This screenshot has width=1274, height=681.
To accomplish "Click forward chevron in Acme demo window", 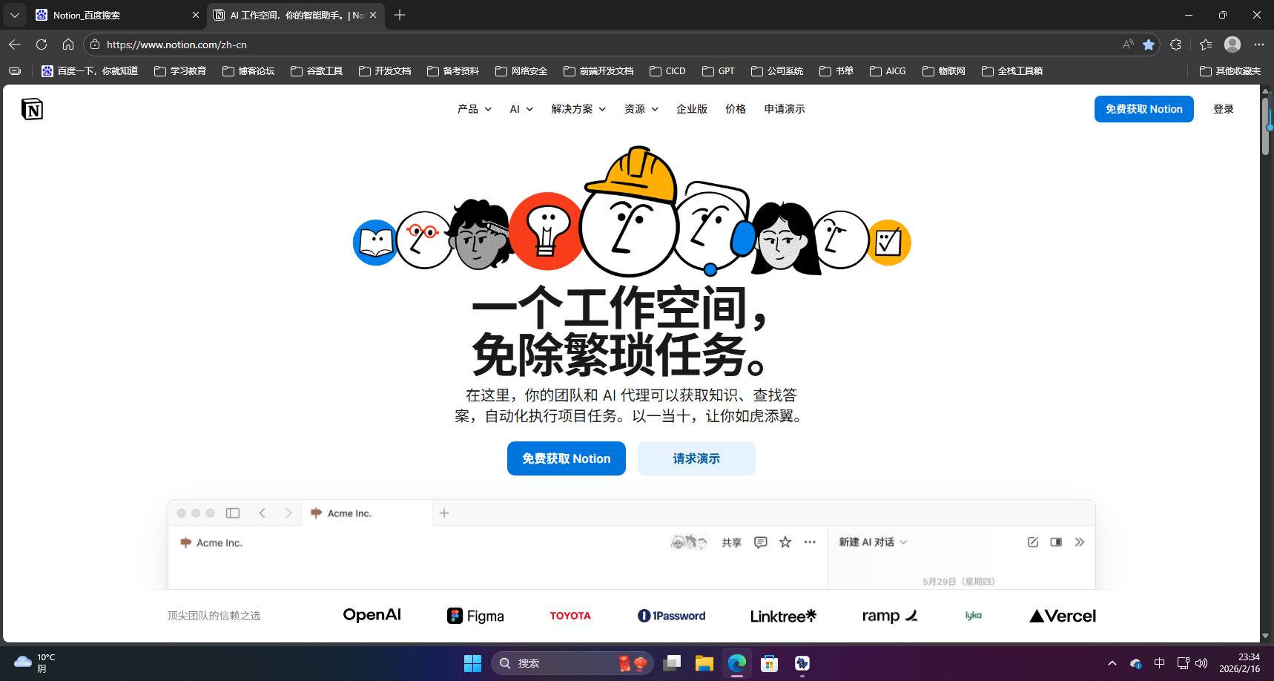I will (x=288, y=513).
